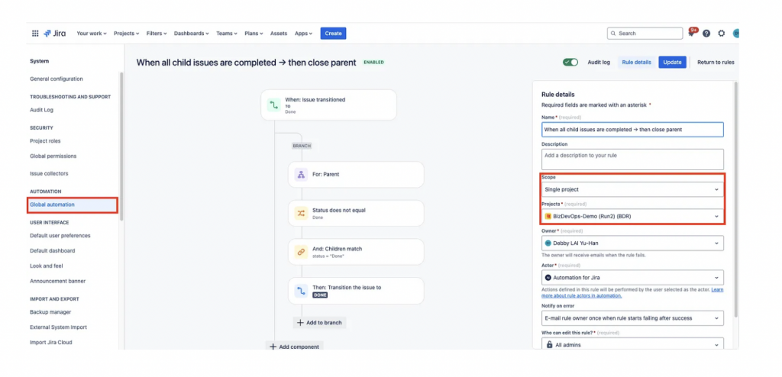The image size is (782, 377).
Task: Open Audit Log in the sidebar
Action: [x=41, y=110]
